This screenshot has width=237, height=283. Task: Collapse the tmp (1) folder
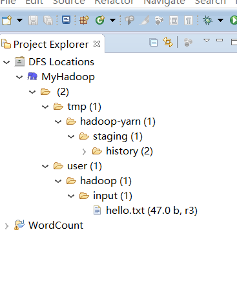click(45, 107)
